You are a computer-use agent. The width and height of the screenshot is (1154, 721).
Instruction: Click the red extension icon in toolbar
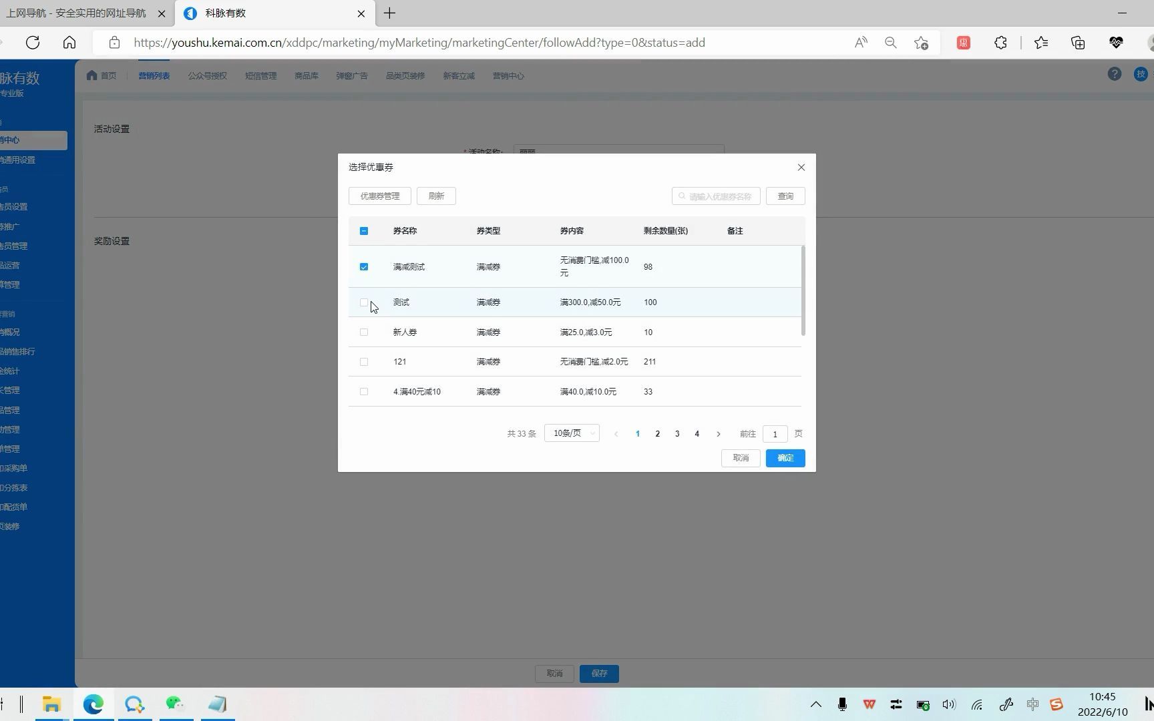[x=964, y=43]
